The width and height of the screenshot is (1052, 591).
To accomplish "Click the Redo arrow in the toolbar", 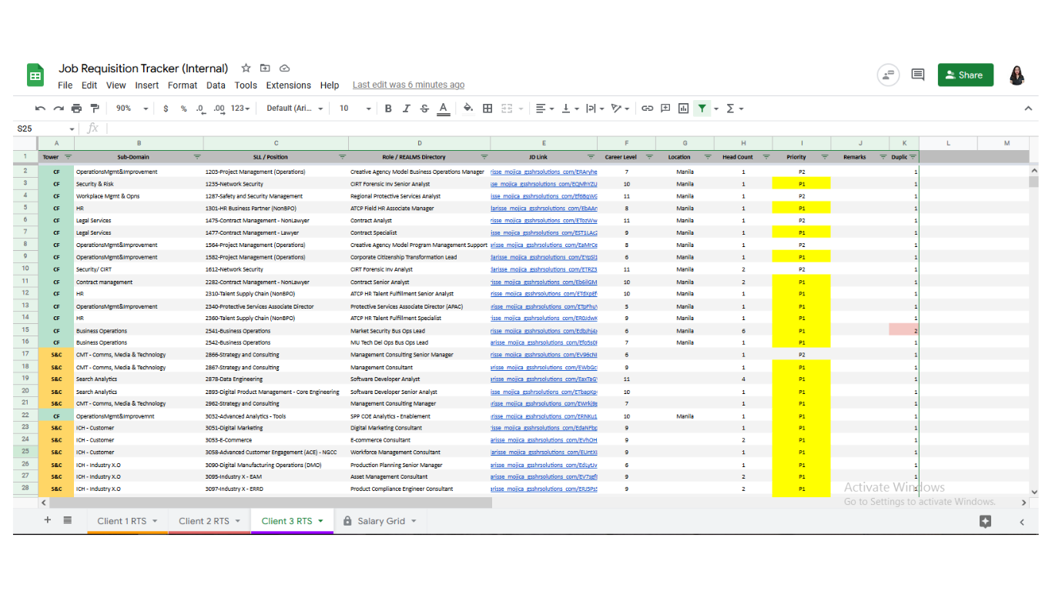I will click(x=59, y=109).
